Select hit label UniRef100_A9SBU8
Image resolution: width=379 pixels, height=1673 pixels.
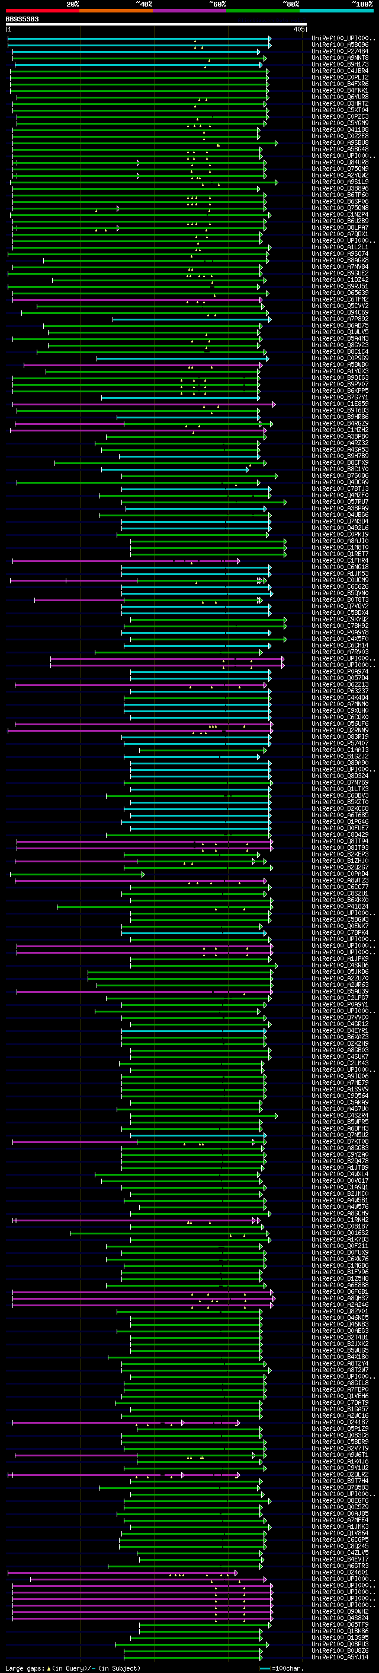(x=340, y=143)
